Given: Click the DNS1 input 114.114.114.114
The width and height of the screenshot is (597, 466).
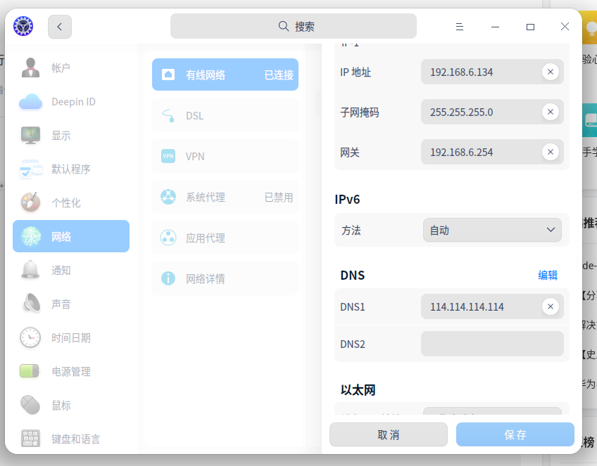Looking at the screenshot, I should (492, 306).
